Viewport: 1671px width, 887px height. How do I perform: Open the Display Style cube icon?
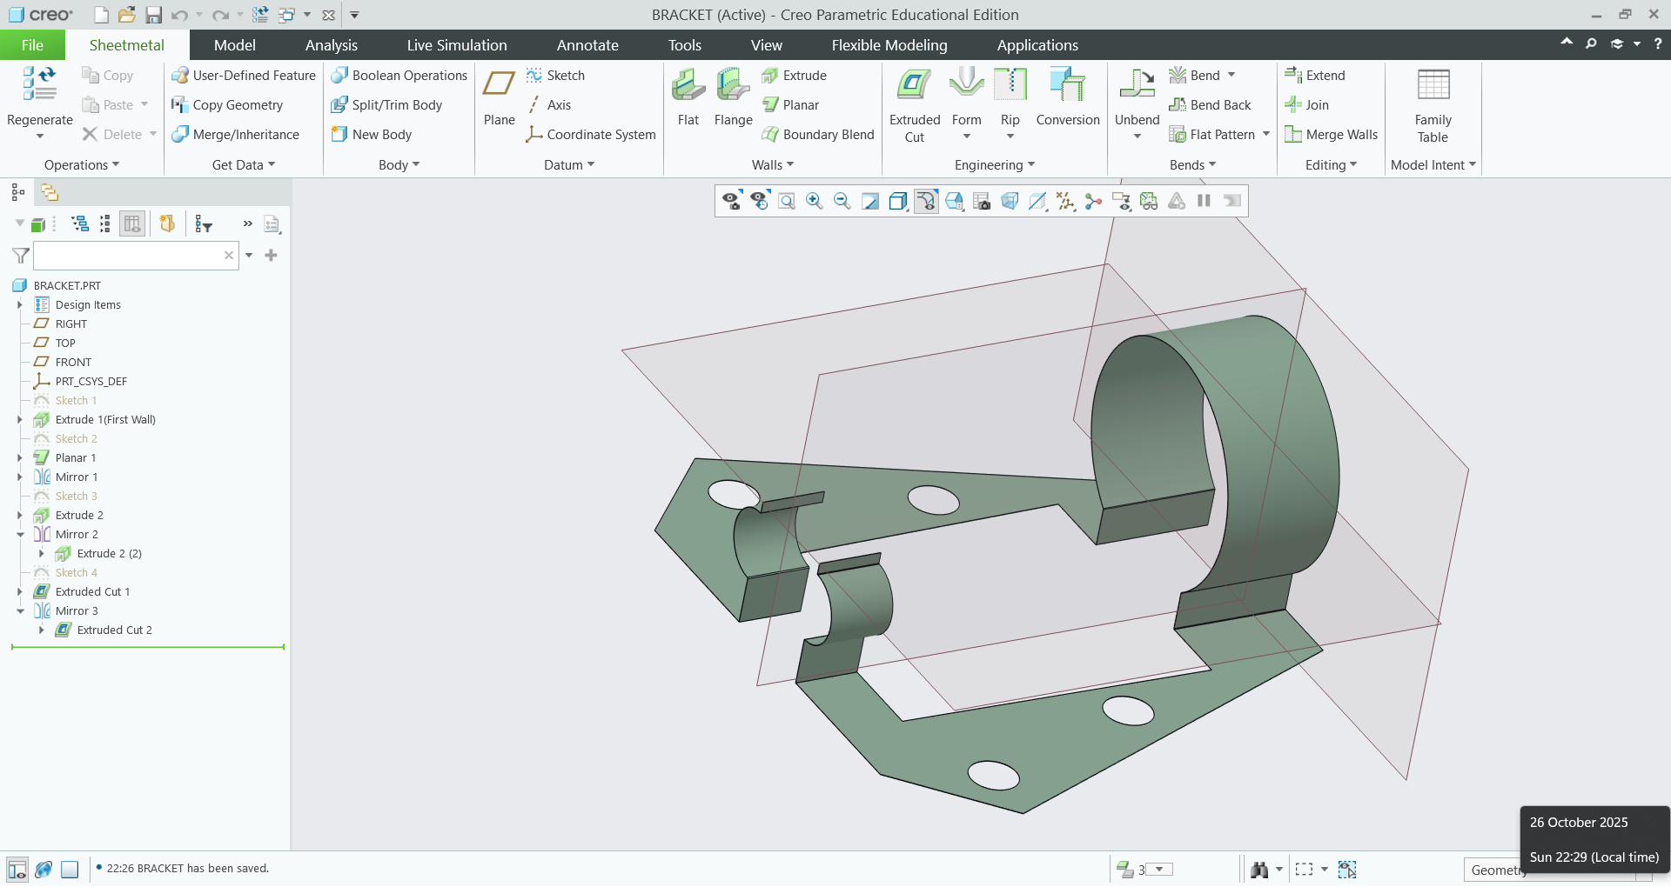click(898, 201)
